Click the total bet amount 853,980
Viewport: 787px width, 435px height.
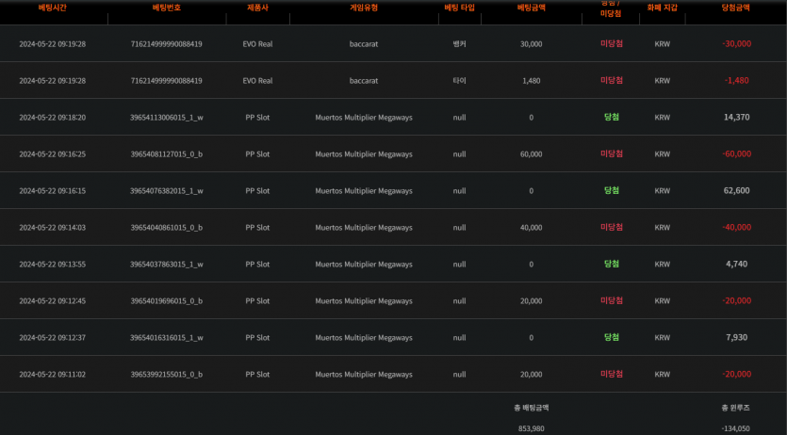coord(531,428)
